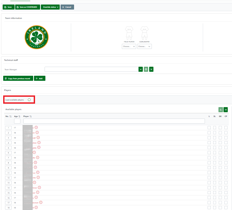232x210 pixels.
Task: Click the Goalkeeper kit icon
Action: pyautogui.click(x=144, y=33)
